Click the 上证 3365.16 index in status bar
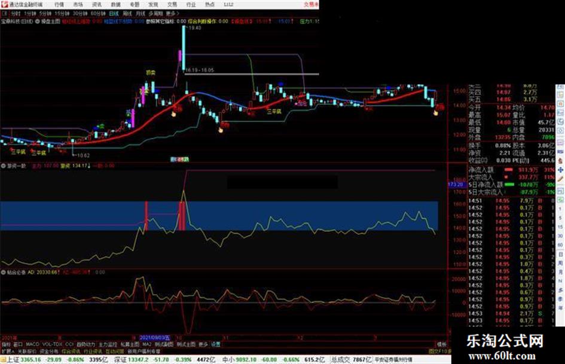 (24, 360)
